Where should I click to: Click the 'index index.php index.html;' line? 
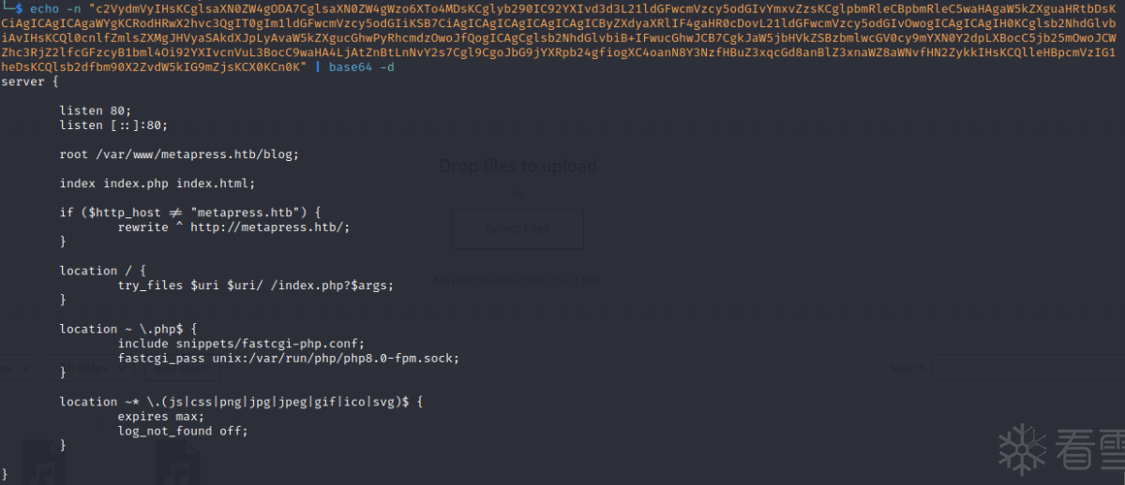pyautogui.click(x=157, y=184)
